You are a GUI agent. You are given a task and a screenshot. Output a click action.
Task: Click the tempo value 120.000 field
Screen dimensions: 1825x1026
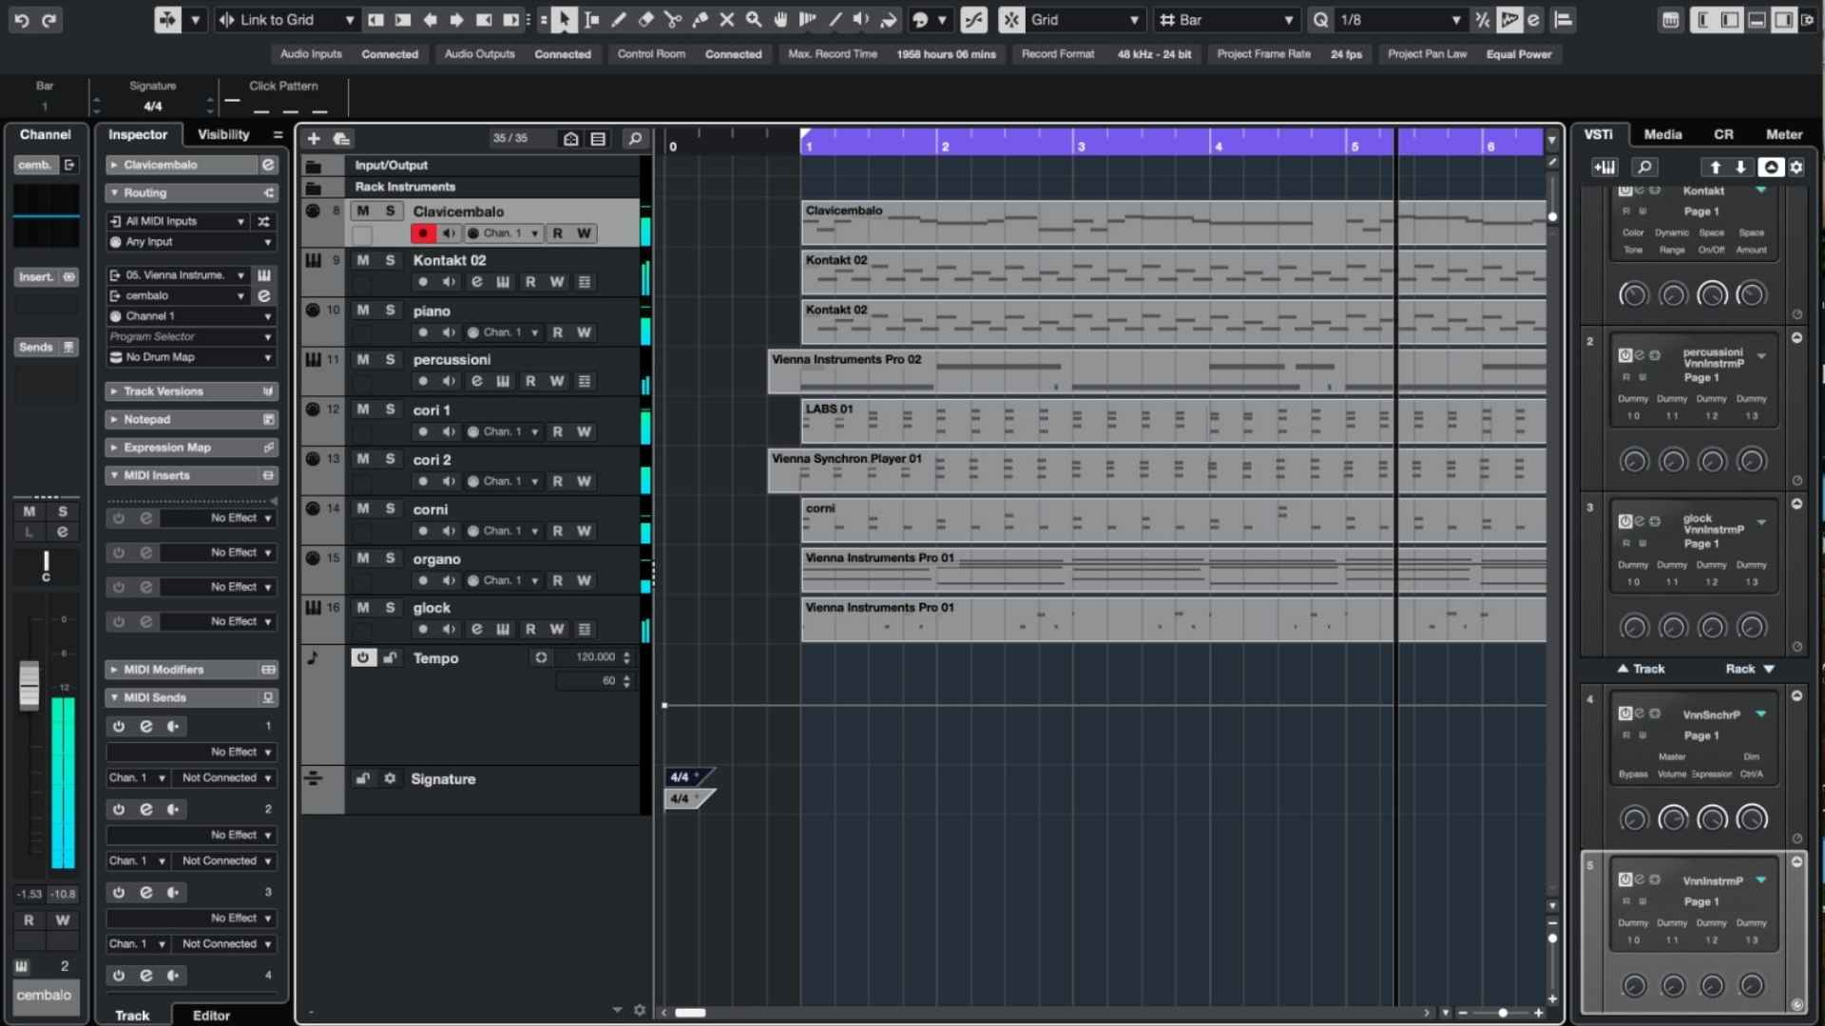point(595,656)
